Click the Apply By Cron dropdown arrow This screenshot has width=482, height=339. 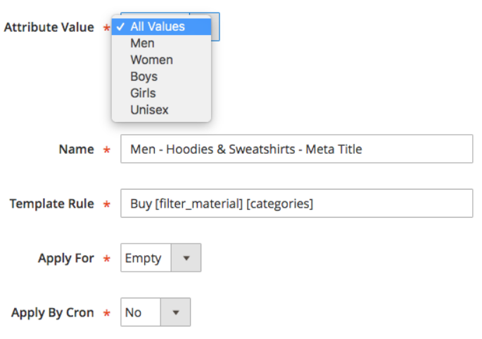point(175,313)
